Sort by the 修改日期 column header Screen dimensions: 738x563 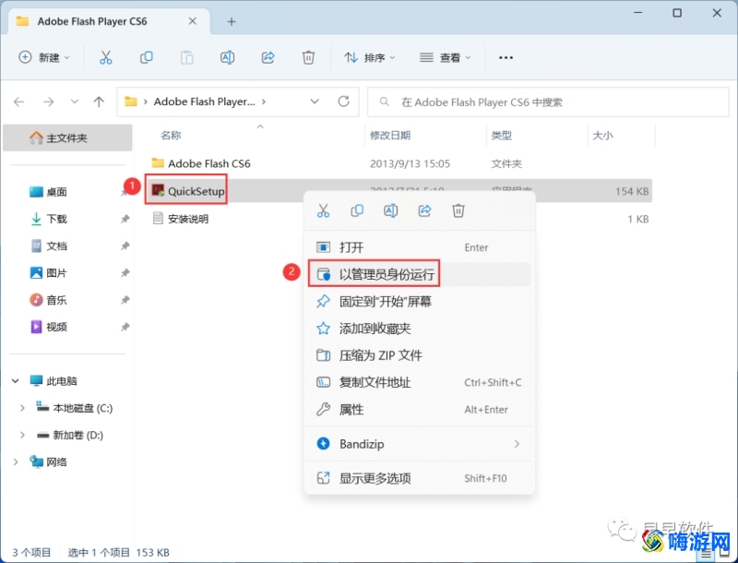(390, 136)
